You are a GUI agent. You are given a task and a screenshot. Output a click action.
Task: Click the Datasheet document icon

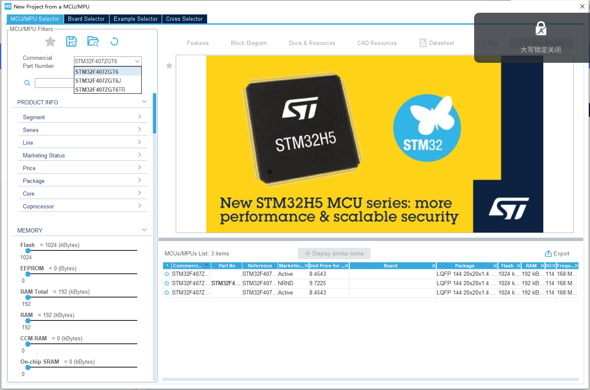[423, 43]
